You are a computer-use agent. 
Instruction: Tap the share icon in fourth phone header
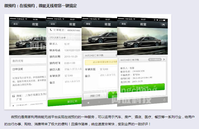coord(163,24)
